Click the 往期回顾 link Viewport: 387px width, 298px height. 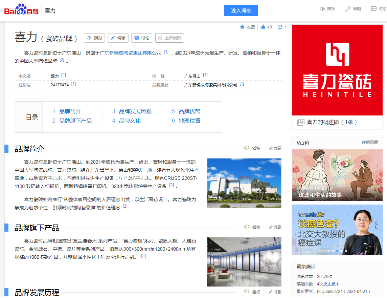369,143
